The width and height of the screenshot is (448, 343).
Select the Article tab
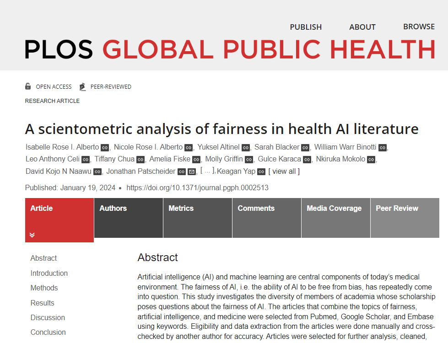(x=59, y=220)
